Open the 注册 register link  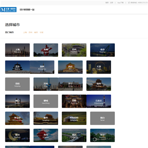(x=111, y=2)
